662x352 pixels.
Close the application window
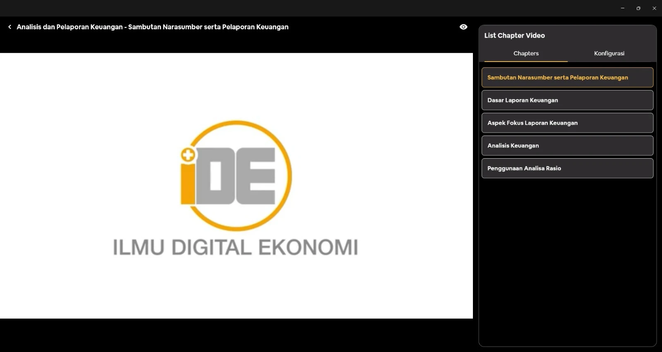tap(654, 8)
